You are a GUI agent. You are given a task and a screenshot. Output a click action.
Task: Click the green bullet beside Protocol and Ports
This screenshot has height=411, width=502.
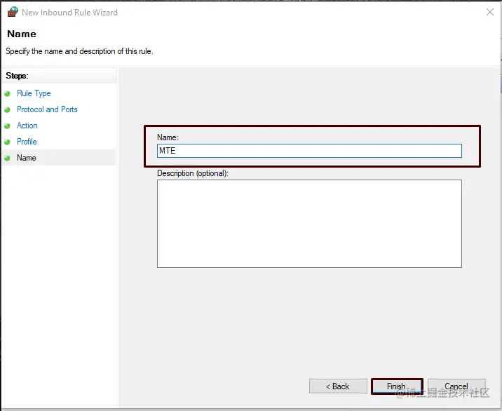(8, 109)
